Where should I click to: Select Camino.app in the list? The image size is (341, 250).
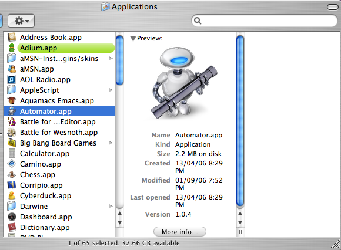pos(59,164)
